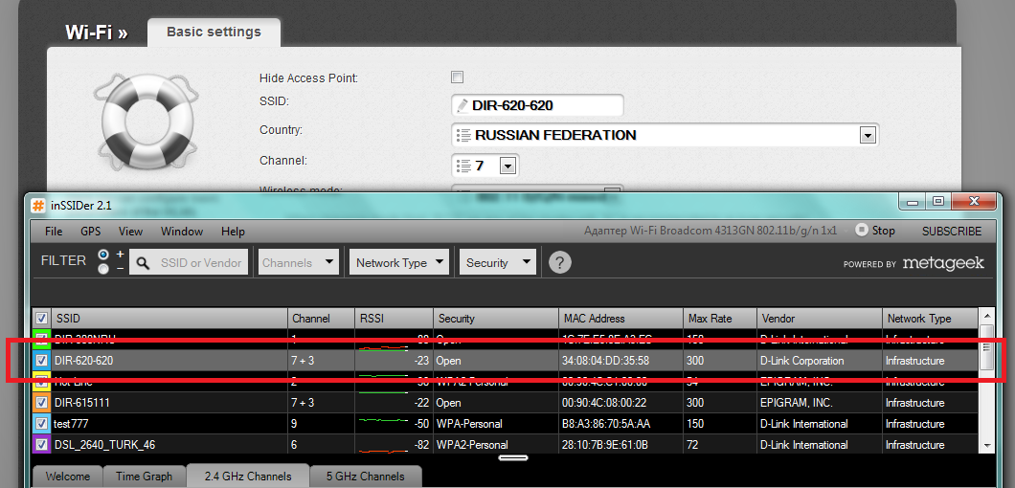Open the Network Type filter dropdown
Image resolution: width=1015 pixels, height=488 pixels.
(400, 263)
